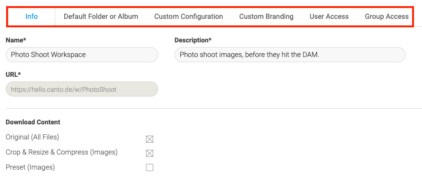Screen dimensions: 422x179
Task: Focus the Description text field
Action: (x=290, y=55)
